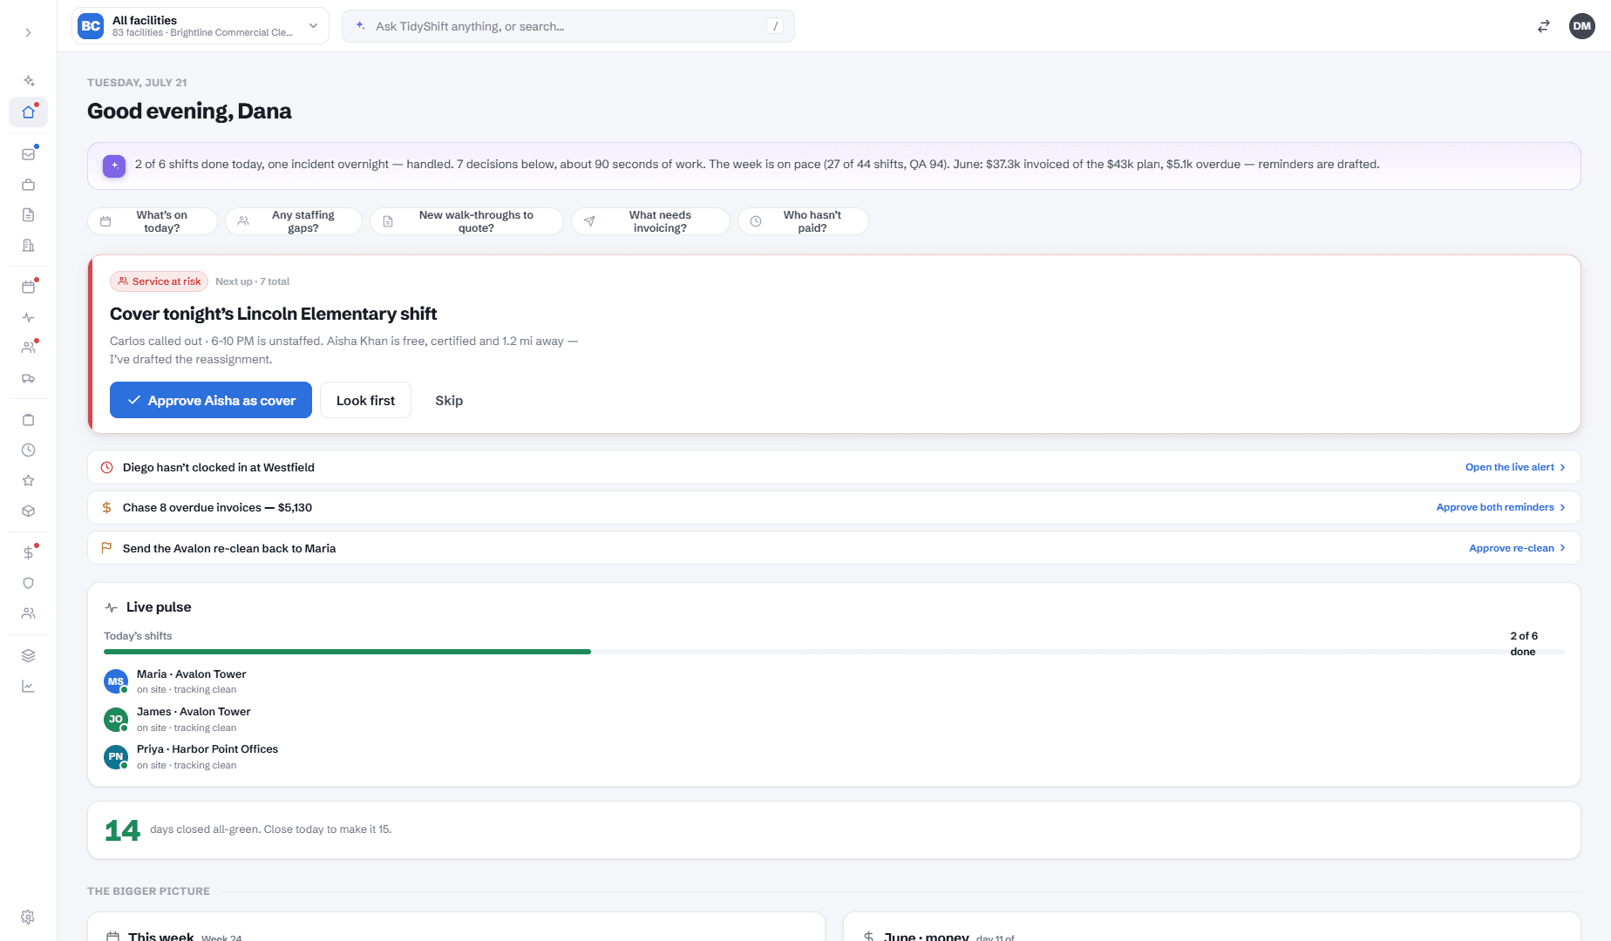
Task: Open the live alert link
Action: pos(1515,467)
